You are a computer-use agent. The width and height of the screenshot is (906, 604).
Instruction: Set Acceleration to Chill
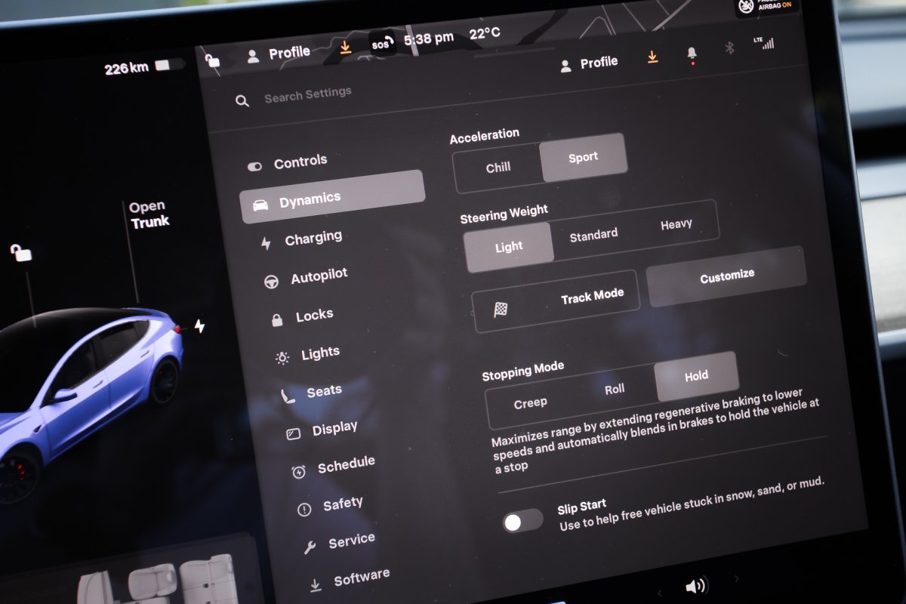[498, 168]
